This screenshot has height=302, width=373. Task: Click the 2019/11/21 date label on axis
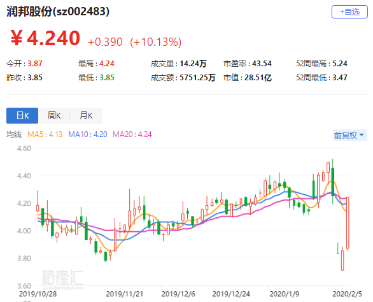(124, 294)
